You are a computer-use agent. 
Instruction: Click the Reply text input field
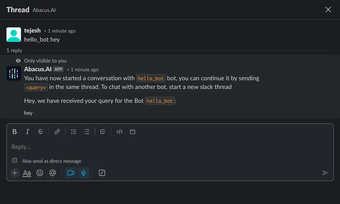(161, 147)
